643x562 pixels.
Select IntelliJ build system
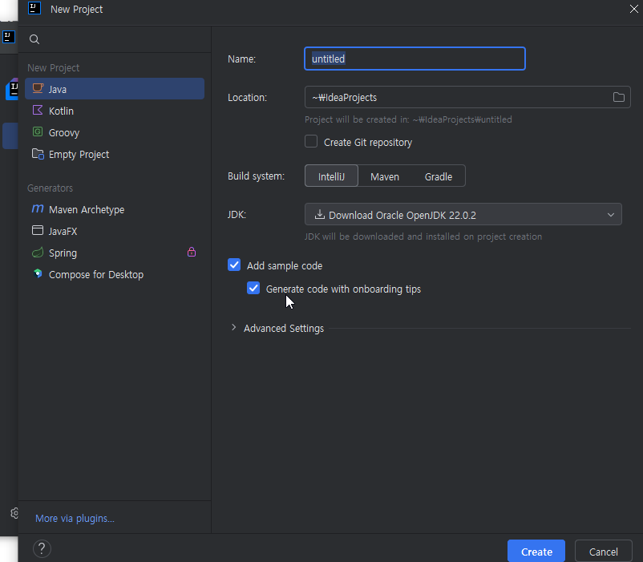[x=331, y=176]
